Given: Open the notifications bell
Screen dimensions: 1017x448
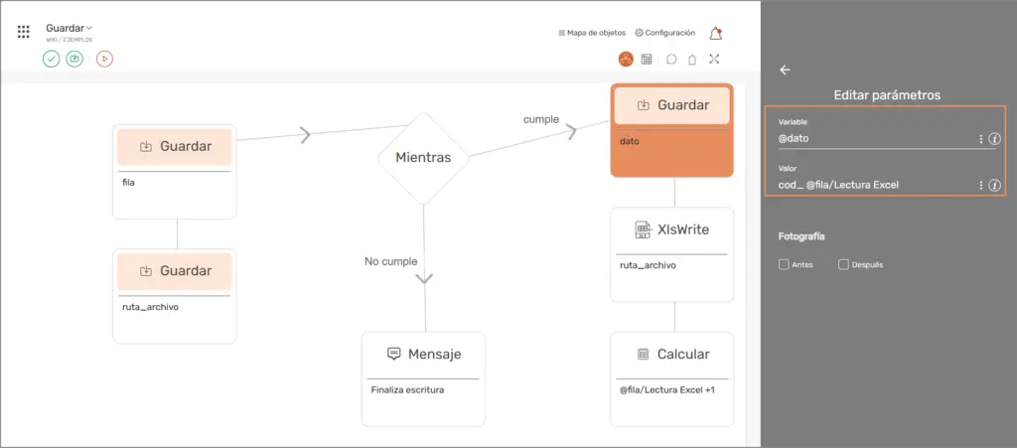Looking at the screenshot, I should click(x=715, y=33).
